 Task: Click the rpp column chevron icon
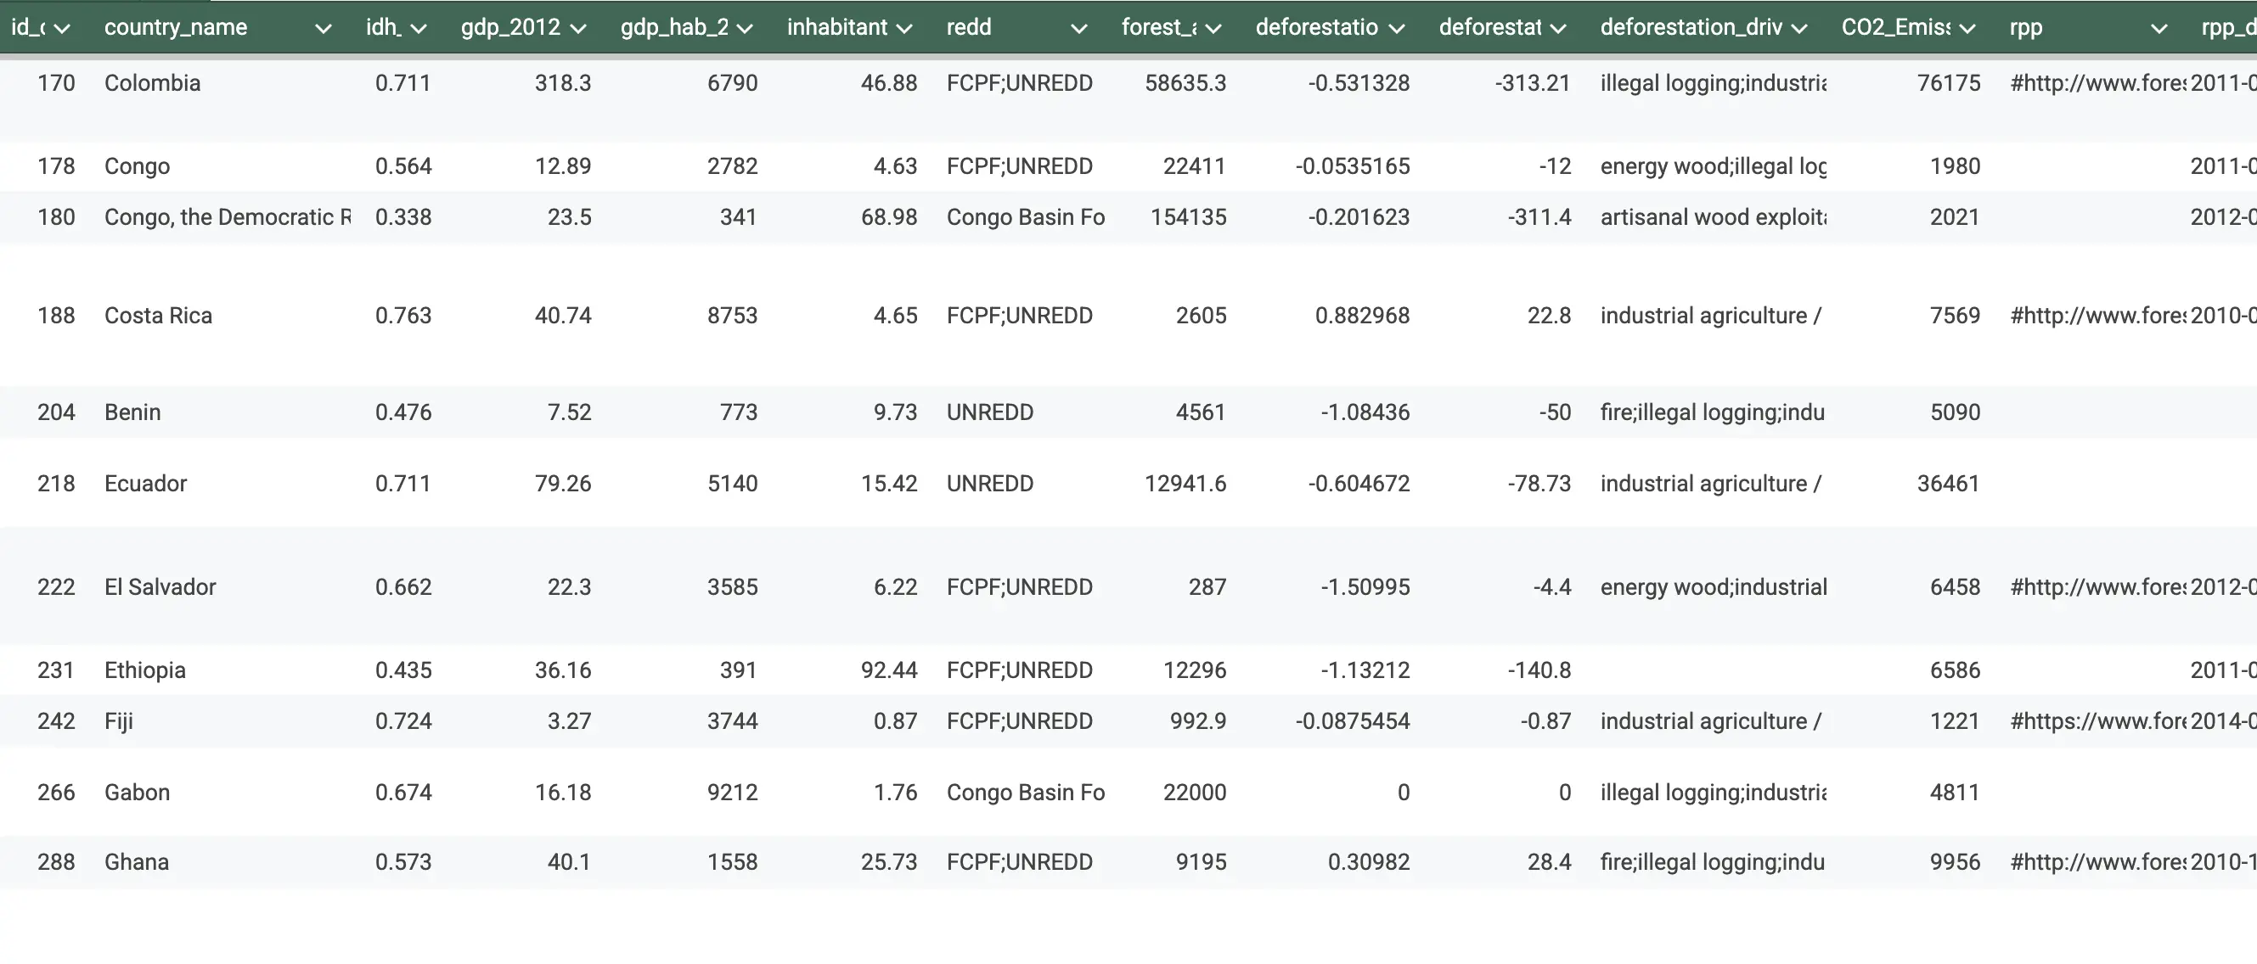click(x=2159, y=28)
